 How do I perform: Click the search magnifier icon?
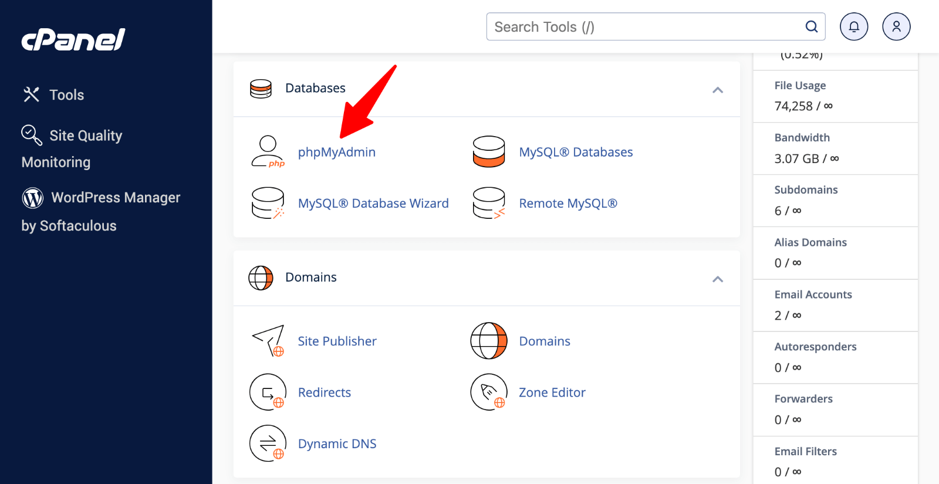(x=812, y=26)
